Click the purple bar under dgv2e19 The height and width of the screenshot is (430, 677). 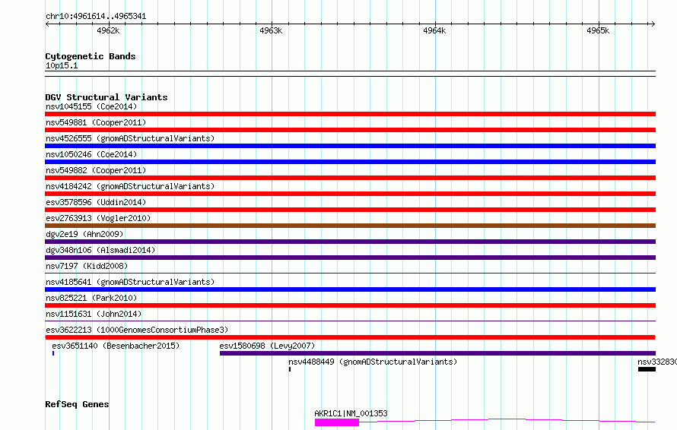pyautogui.click(x=350, y=242)
